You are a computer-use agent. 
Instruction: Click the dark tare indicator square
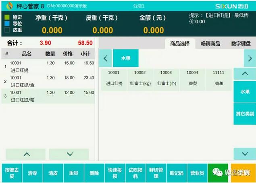click(x=6, y=30)
